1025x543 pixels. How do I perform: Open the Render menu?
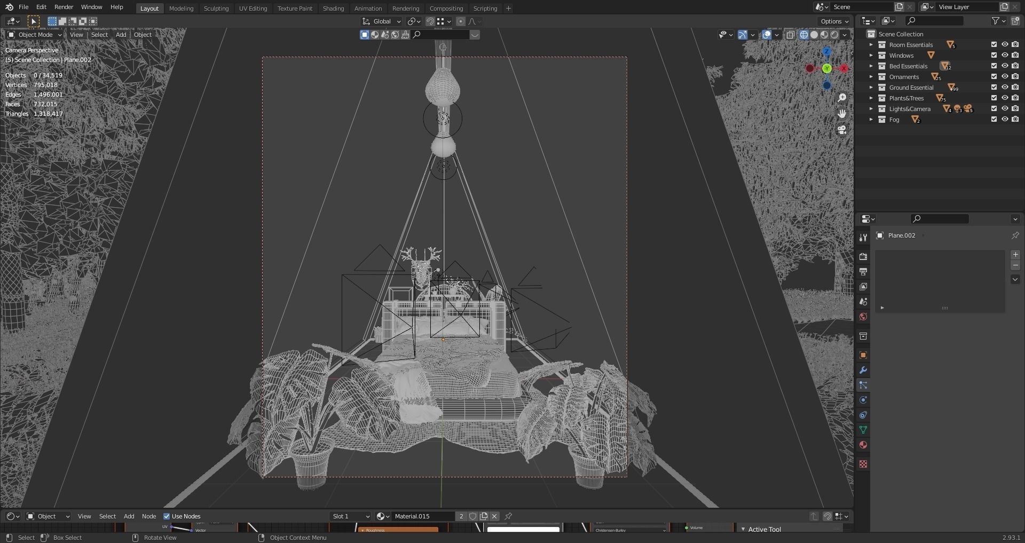click(x=64, y=7)
